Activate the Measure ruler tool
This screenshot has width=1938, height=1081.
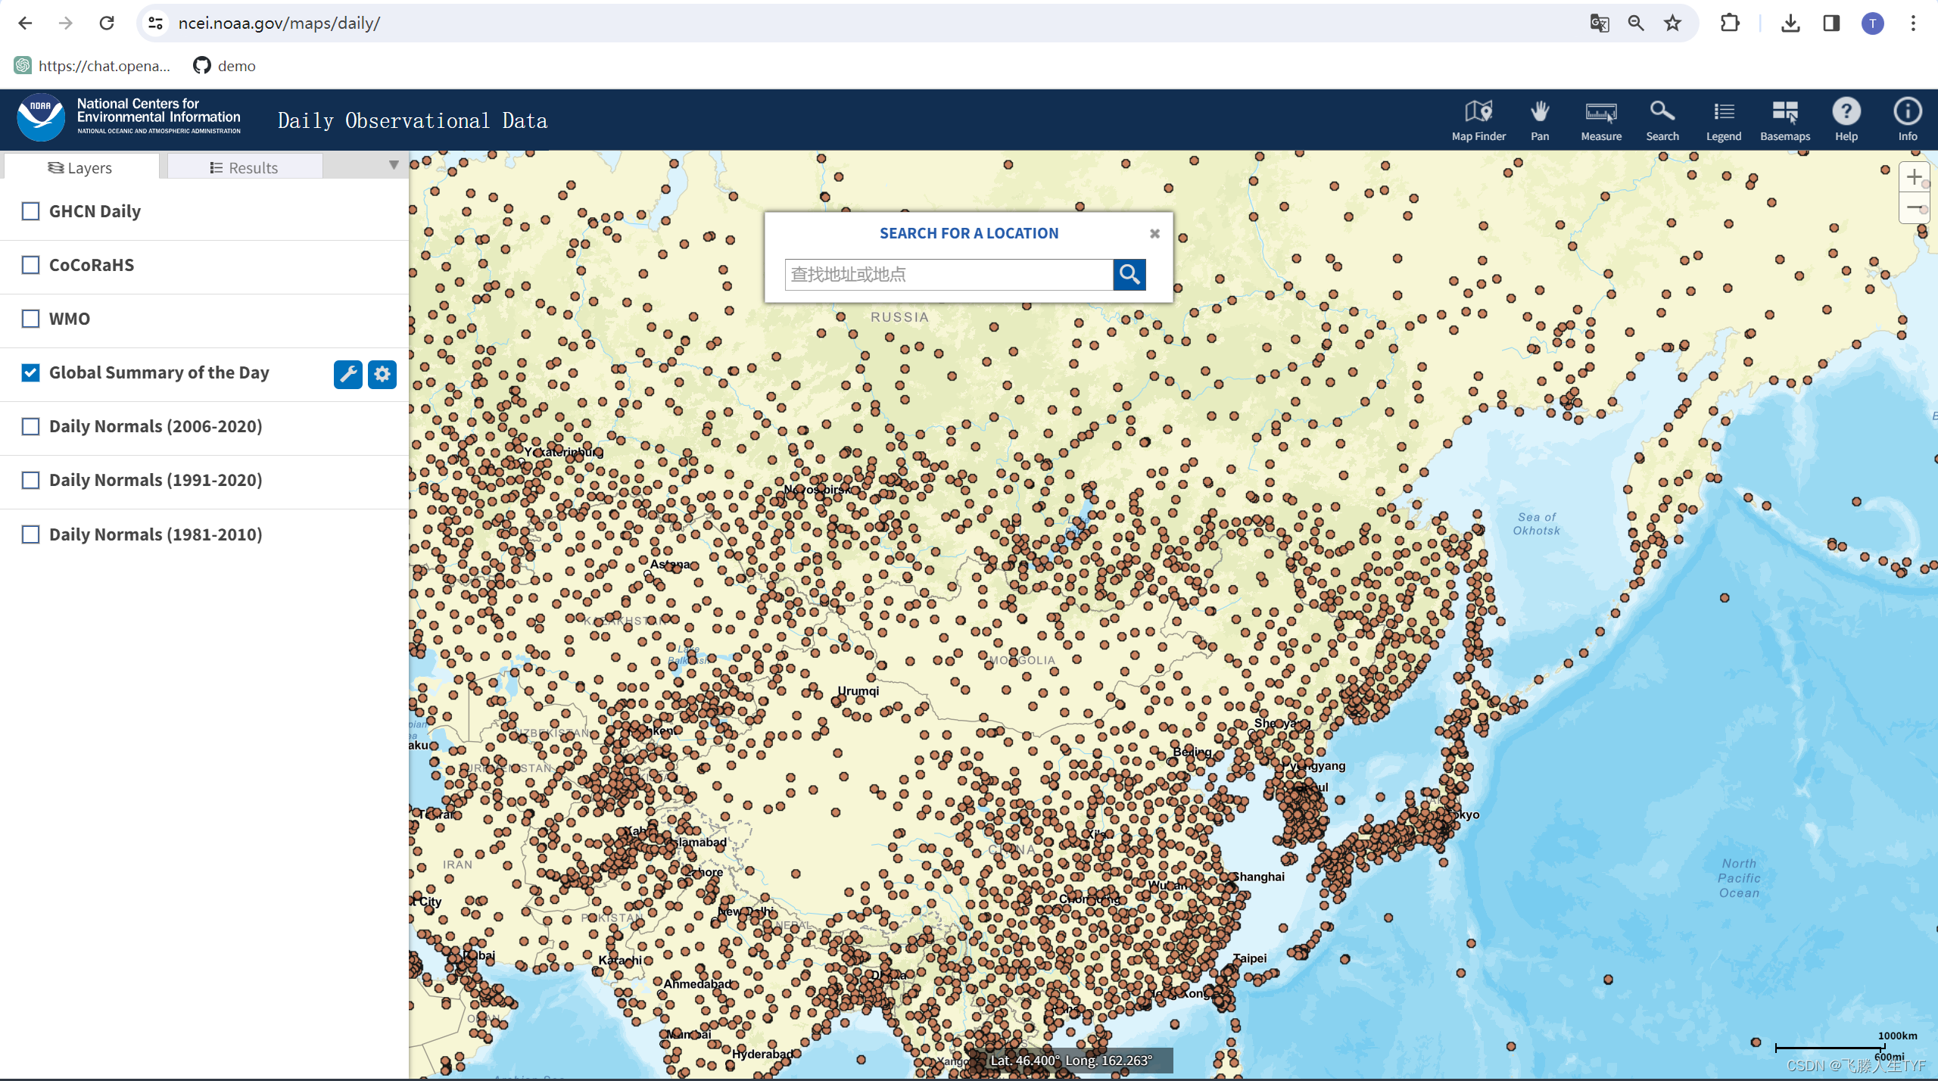[1601, 120]
